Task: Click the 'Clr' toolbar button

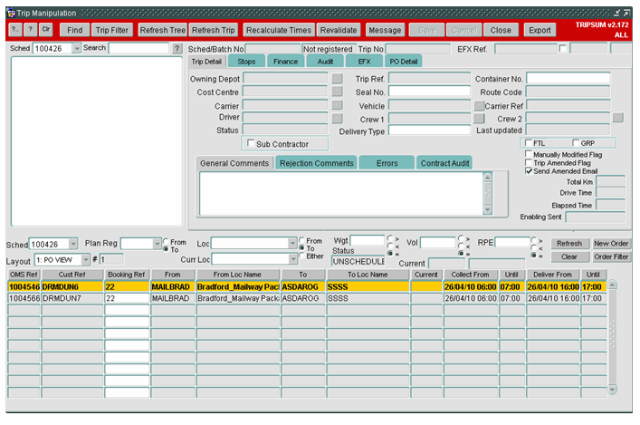Action: point(45,29)
